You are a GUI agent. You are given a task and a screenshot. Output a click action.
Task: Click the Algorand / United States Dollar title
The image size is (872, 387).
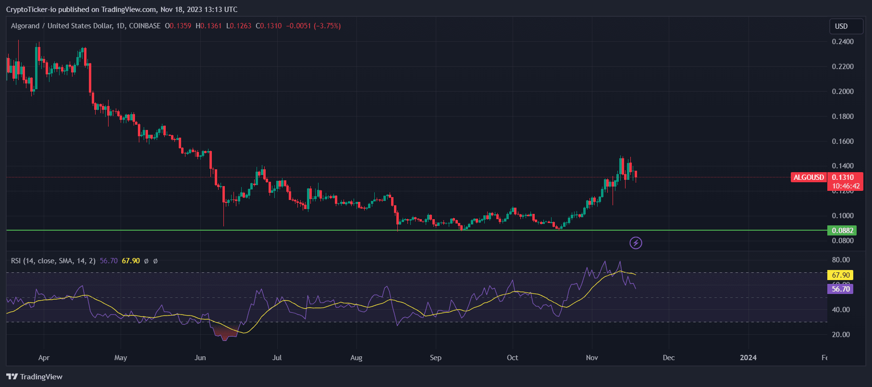(61, 26)
